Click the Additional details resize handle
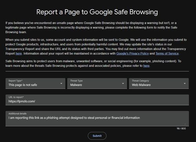This screenshot has height=142, width=196. click(x=185, y=124)
